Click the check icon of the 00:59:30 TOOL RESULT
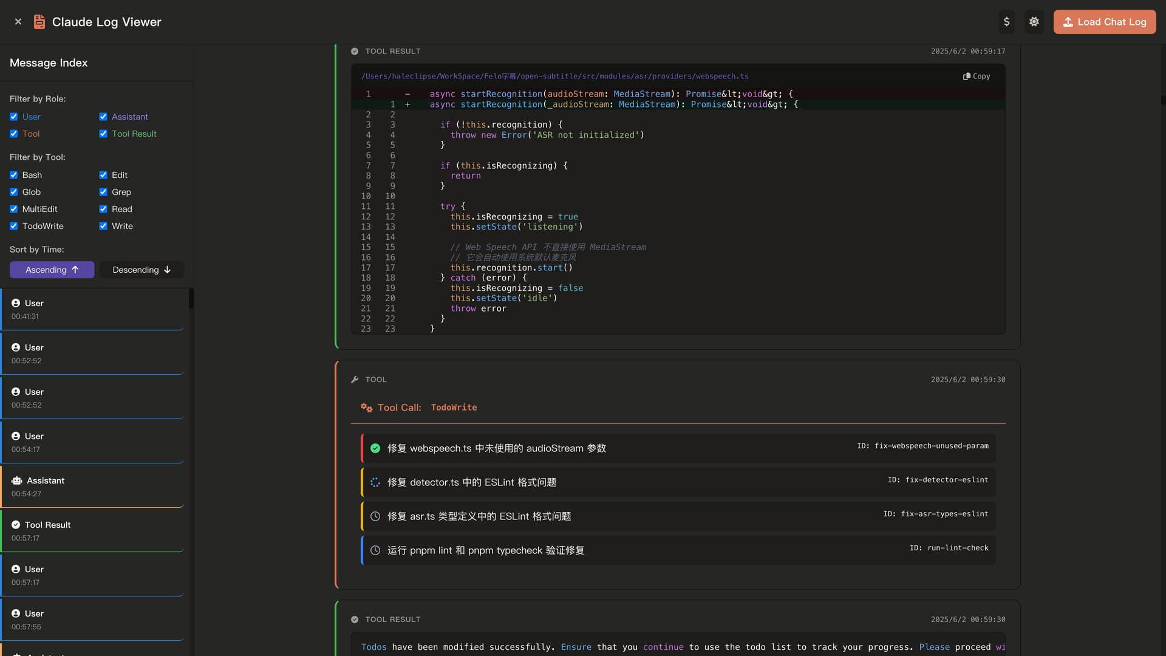This screenshot has width=1166, height=656. (x=355, y=620)
